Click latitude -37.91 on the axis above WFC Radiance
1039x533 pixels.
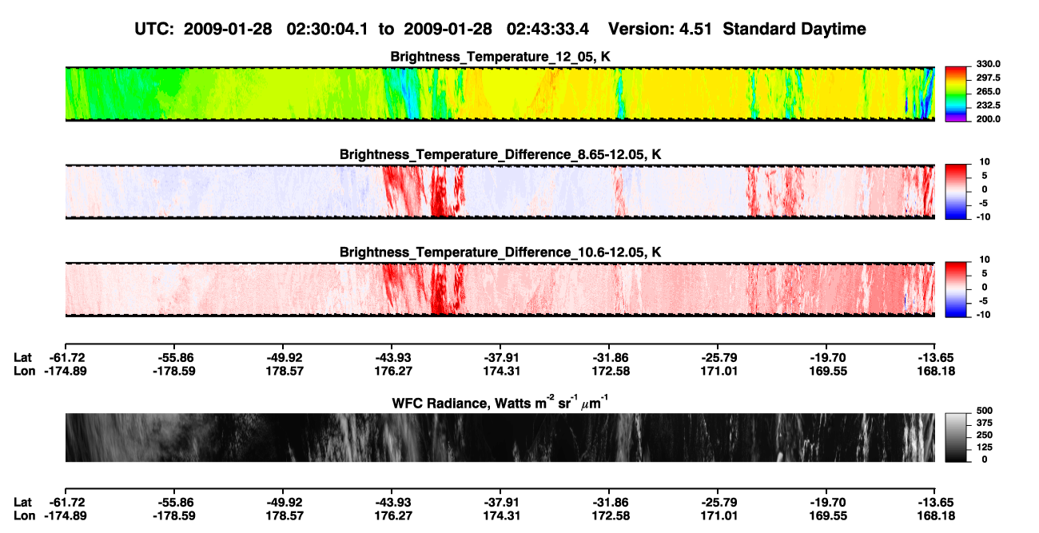[x=500, y=358]
